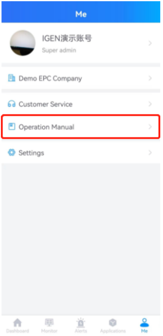This screenshot has height=336, width=163.
Task: Open the Customer Service entry
Action: click(x=81, y=104)
